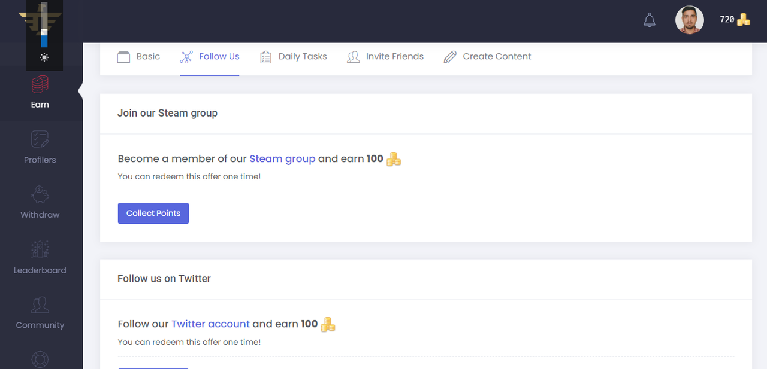Click the Basic tab wallet icon
Viewport: 767px width, 369px height.
tap(123, 57)
